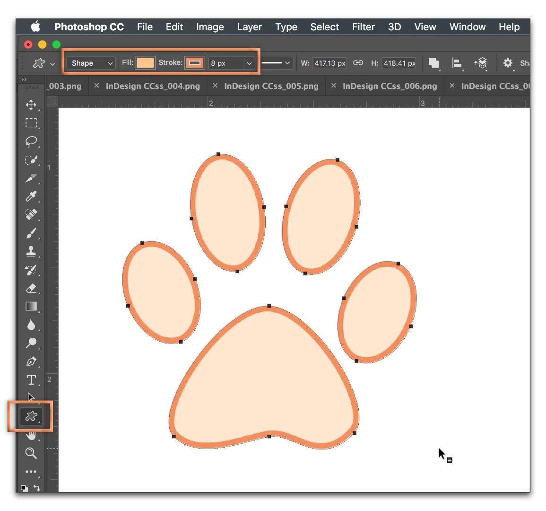Select the Hand tool

(x=31, y=435)
